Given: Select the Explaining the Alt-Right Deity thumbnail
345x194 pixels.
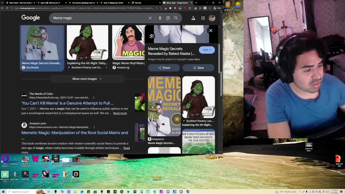Looking at the screenshot, I should (x=87, y=43).
